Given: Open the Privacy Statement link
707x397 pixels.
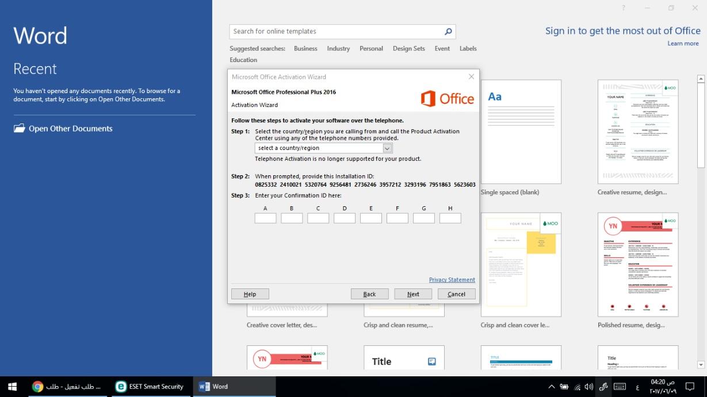Looking at the screenshot, I should point(452,280).
